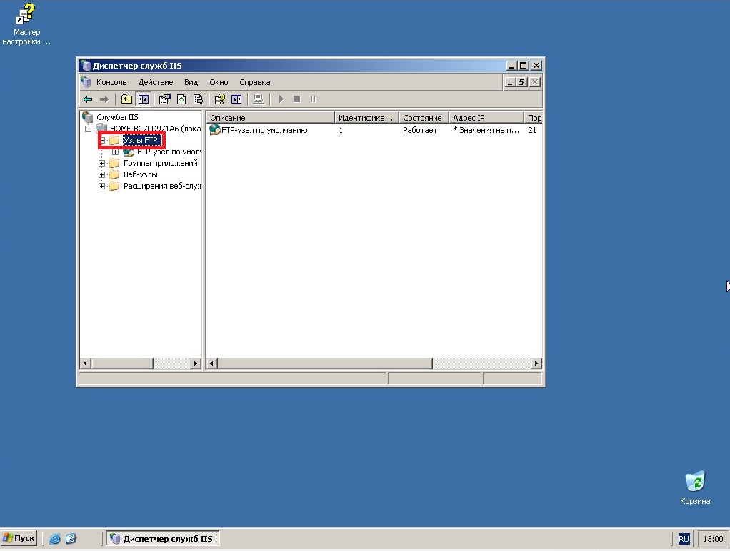
Task: Click the Идентифика... column header
Action: pyautogui.click(x=367, y=118)
